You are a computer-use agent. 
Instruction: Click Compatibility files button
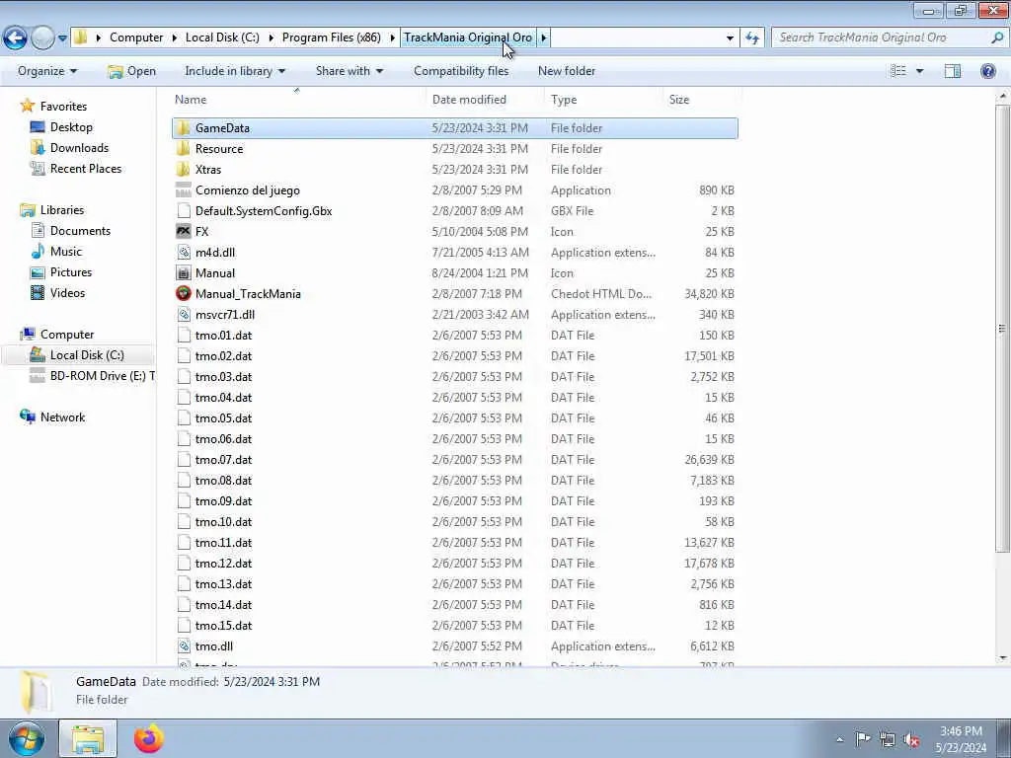point(461,71)
